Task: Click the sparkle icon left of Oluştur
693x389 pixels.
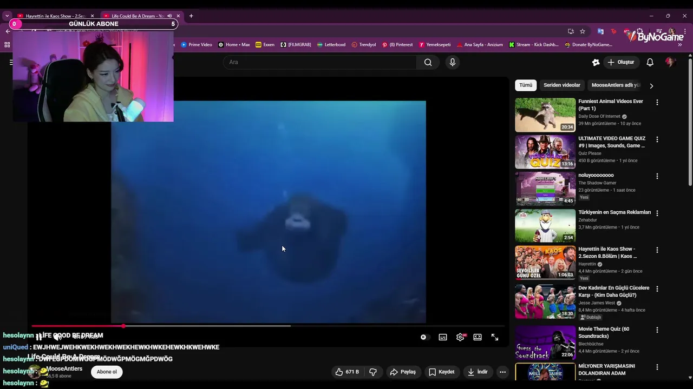Action: point(596,62)
